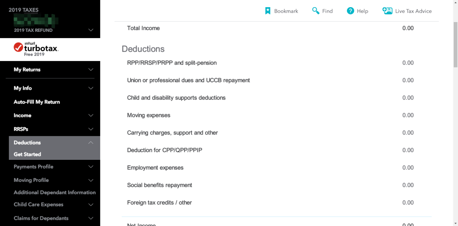Expand the Payments Profile chevron

[91, 167]
